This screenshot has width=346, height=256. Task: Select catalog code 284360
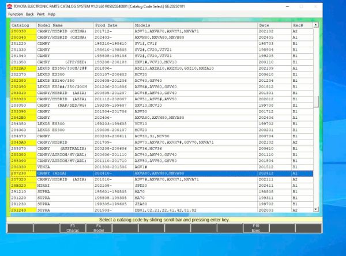click(23, 130)
